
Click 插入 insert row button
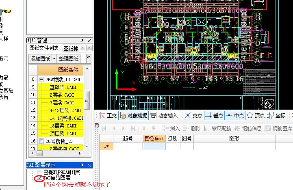(171, 128)
